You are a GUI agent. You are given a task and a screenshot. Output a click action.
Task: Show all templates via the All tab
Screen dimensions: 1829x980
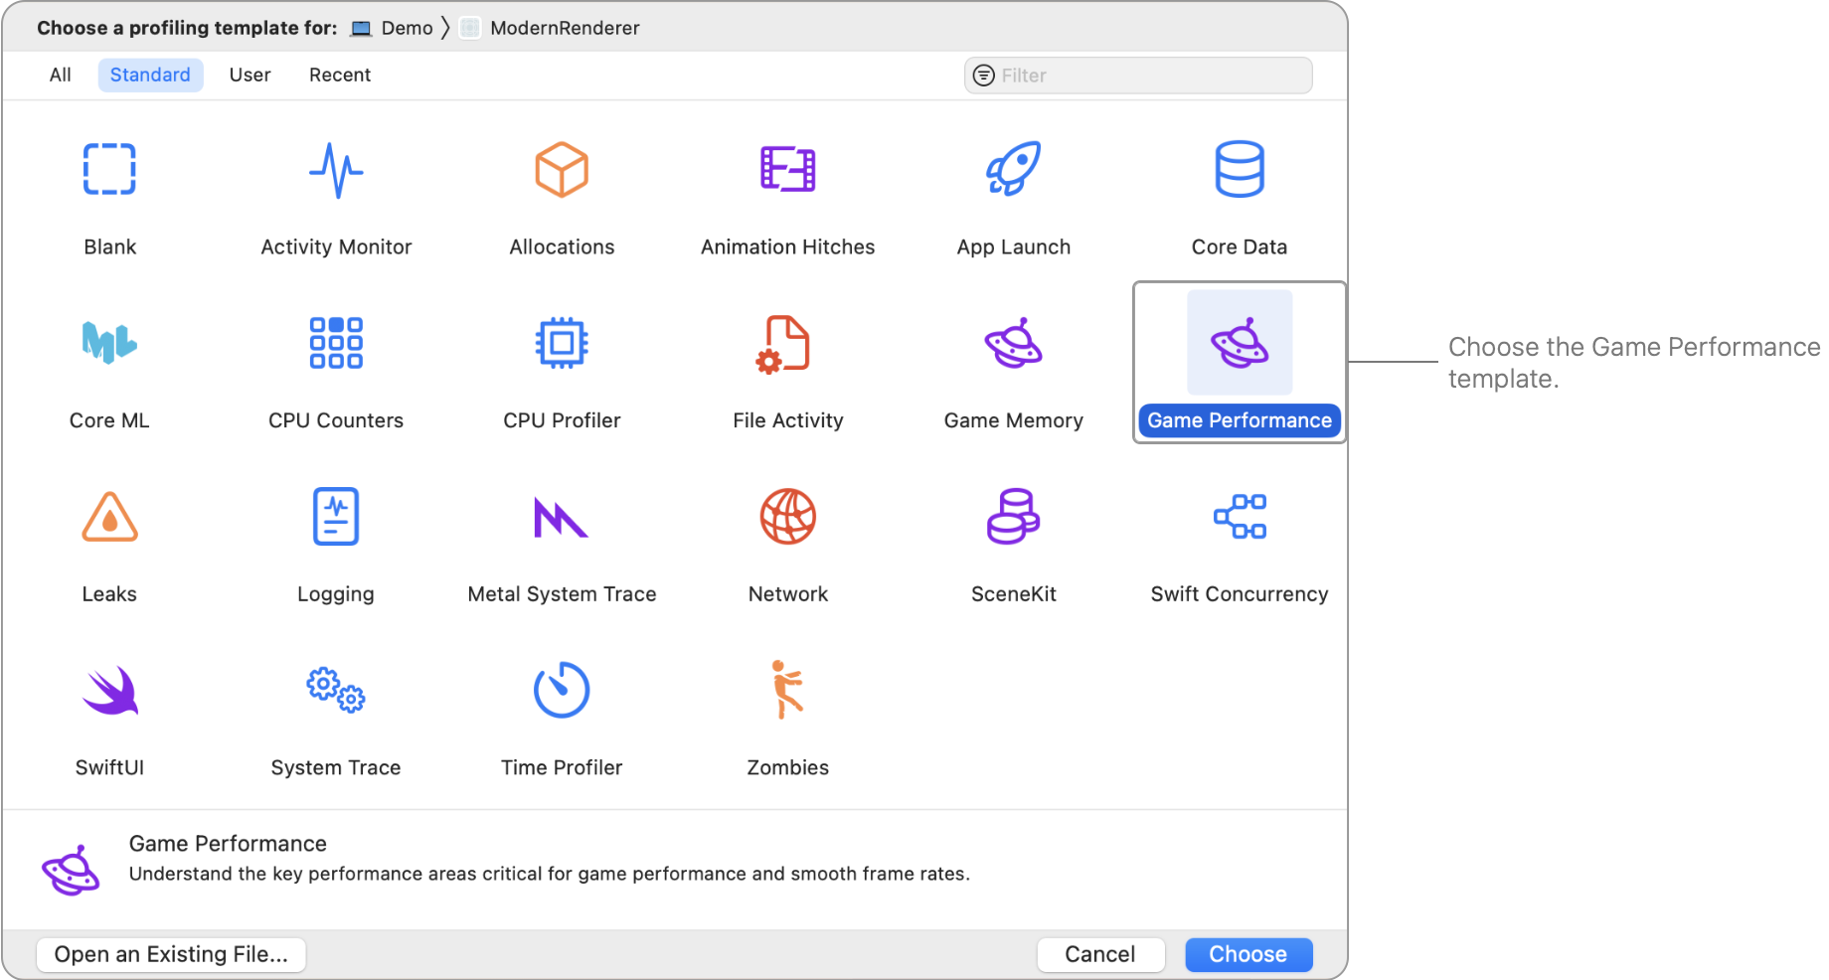pos(60,75)
